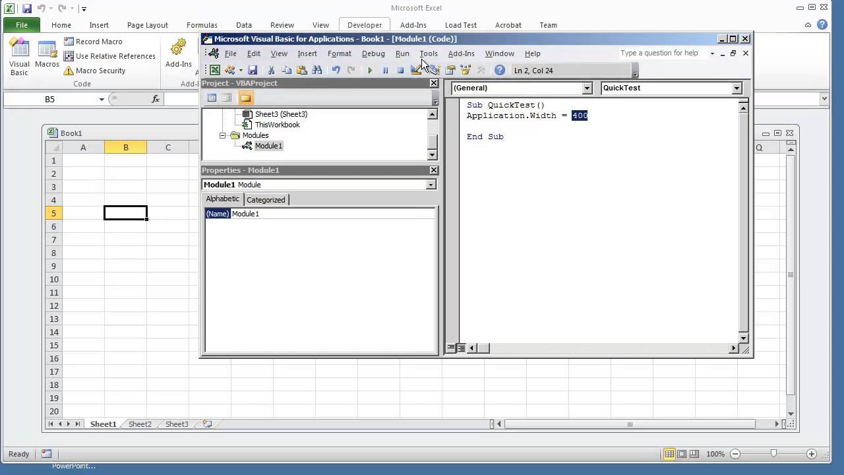This screenshot has width=844, height=475.
Task: Open the Name Box dropdown arrow
Action: pyautogui.click(x=102, y=100)
